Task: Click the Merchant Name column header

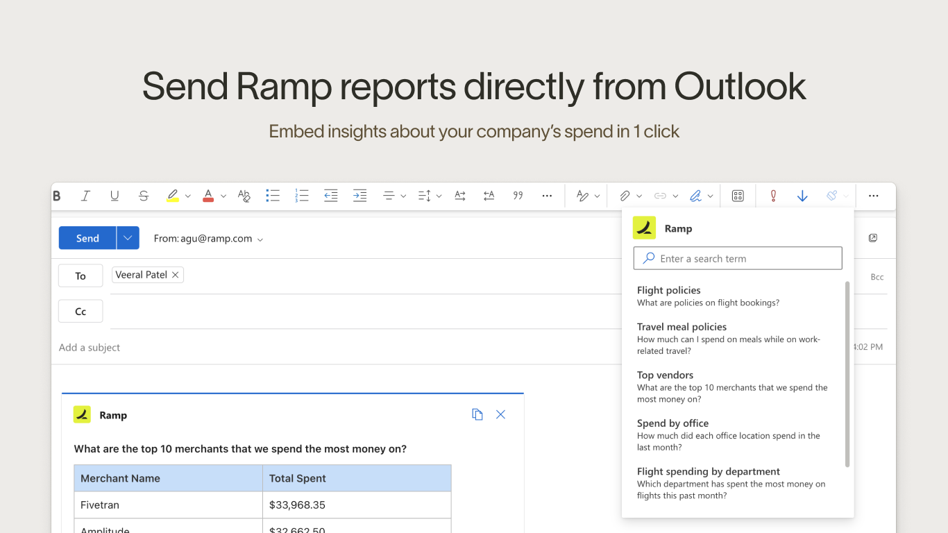Action: pos(169,478)
